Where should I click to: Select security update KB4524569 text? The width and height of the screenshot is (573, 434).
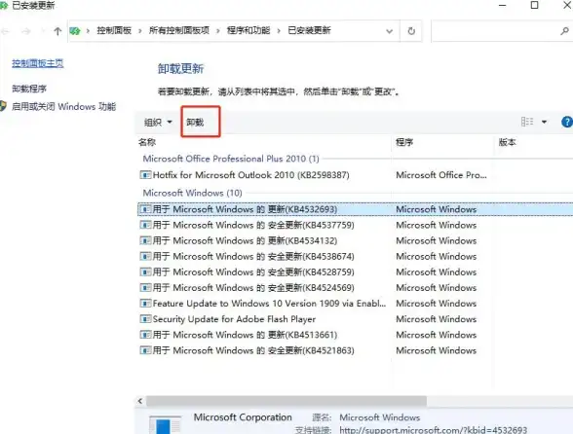[x=253, y=288]
